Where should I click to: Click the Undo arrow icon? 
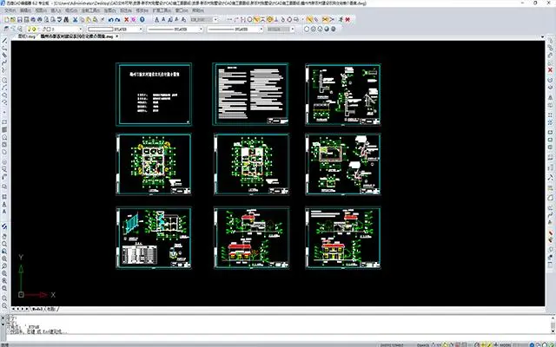click(x=110, y=20)
